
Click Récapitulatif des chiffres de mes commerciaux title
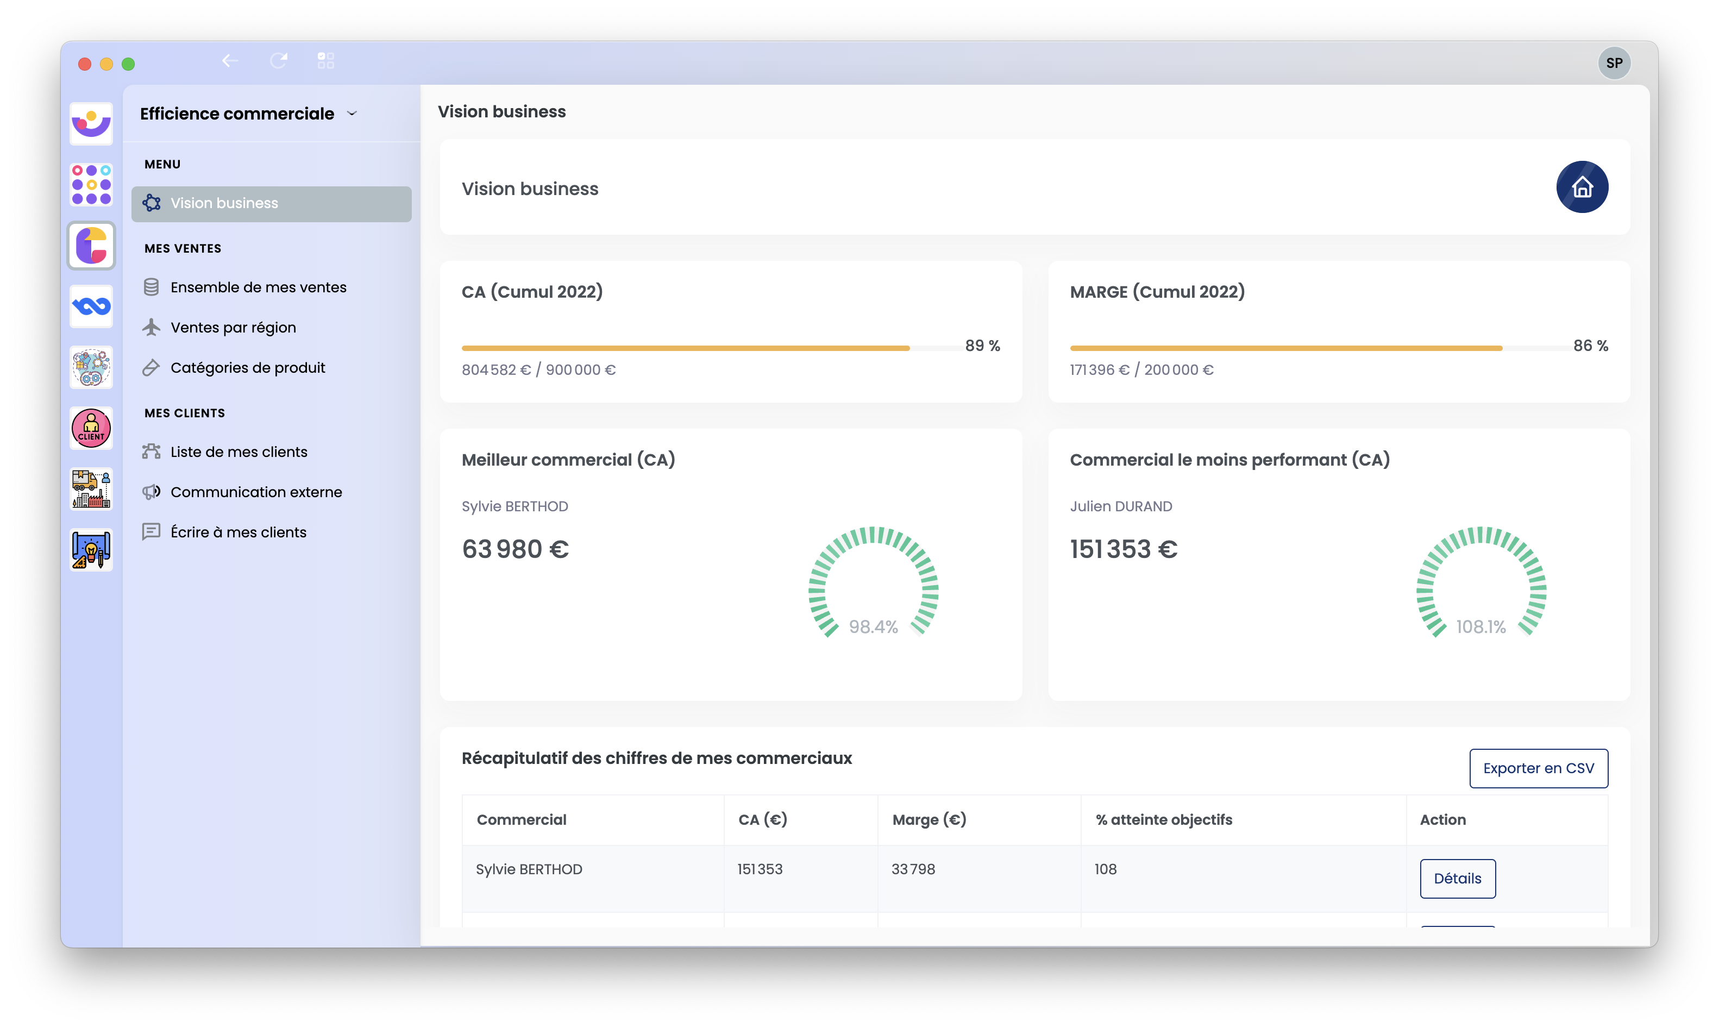point(656,758)
